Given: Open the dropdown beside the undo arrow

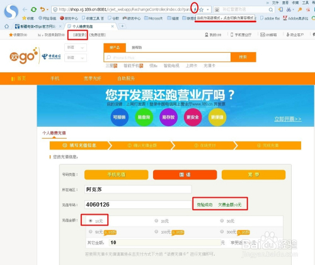Looking at the screenshot, I should (47, 9).
